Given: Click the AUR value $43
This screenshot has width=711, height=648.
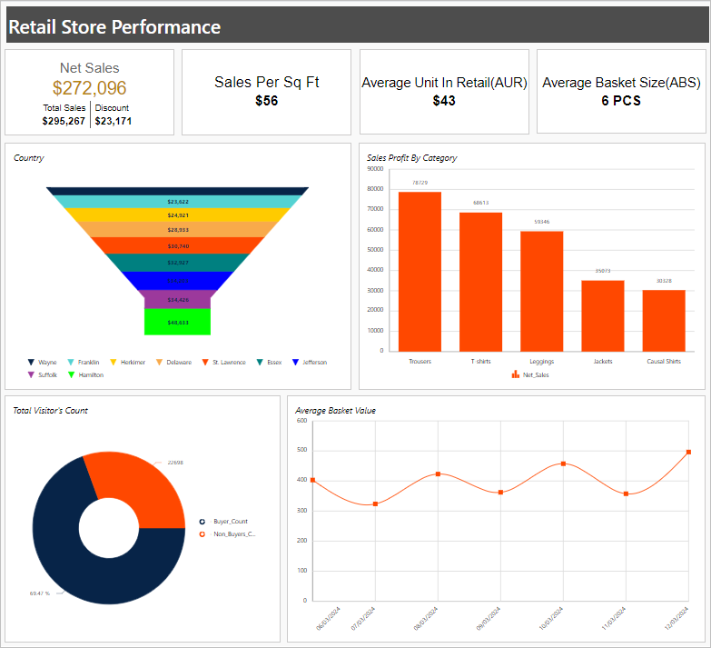Looking at the screenshot, I should (x=444, y=101).
